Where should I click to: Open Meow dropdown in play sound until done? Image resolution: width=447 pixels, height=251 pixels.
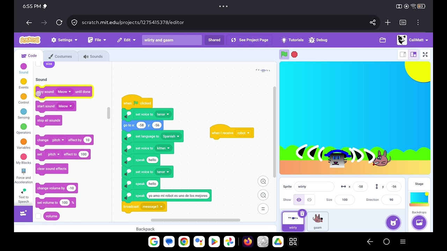click(64, 92)
